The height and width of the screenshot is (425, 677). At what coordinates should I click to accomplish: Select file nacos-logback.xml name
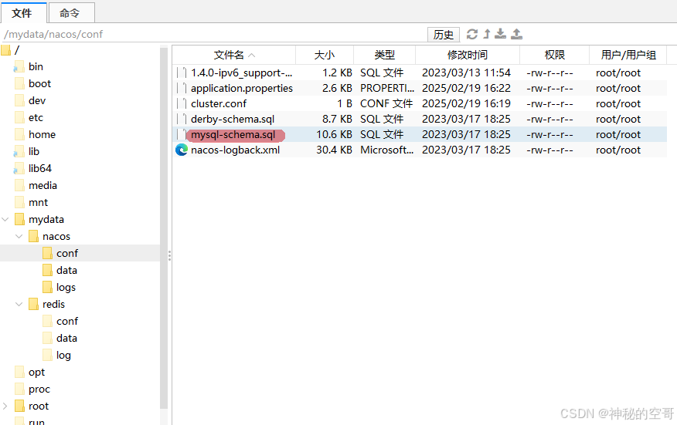(x=235, y=150)
